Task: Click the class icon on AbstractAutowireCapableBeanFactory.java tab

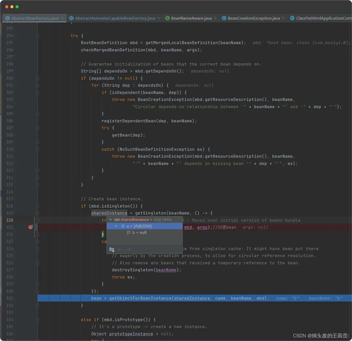Action: [x=71, y=18]
